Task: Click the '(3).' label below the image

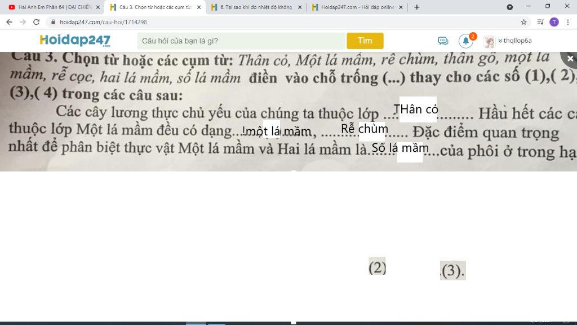Action: (453, 270)
